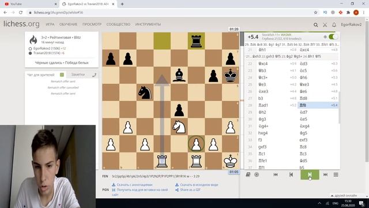Toggle the Stockfish engine switch
Screen dimensions: 369x208
(x=333, y=37)
